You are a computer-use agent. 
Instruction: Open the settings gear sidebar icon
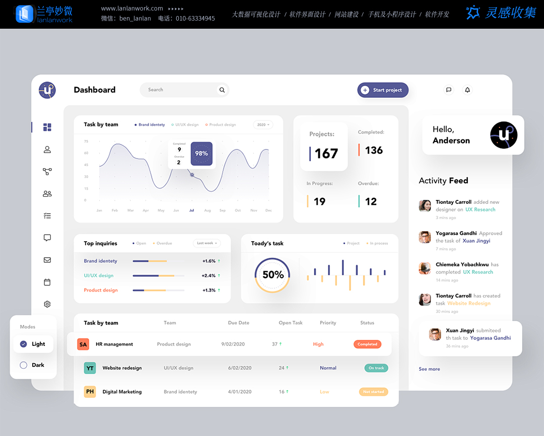[47, 304]
